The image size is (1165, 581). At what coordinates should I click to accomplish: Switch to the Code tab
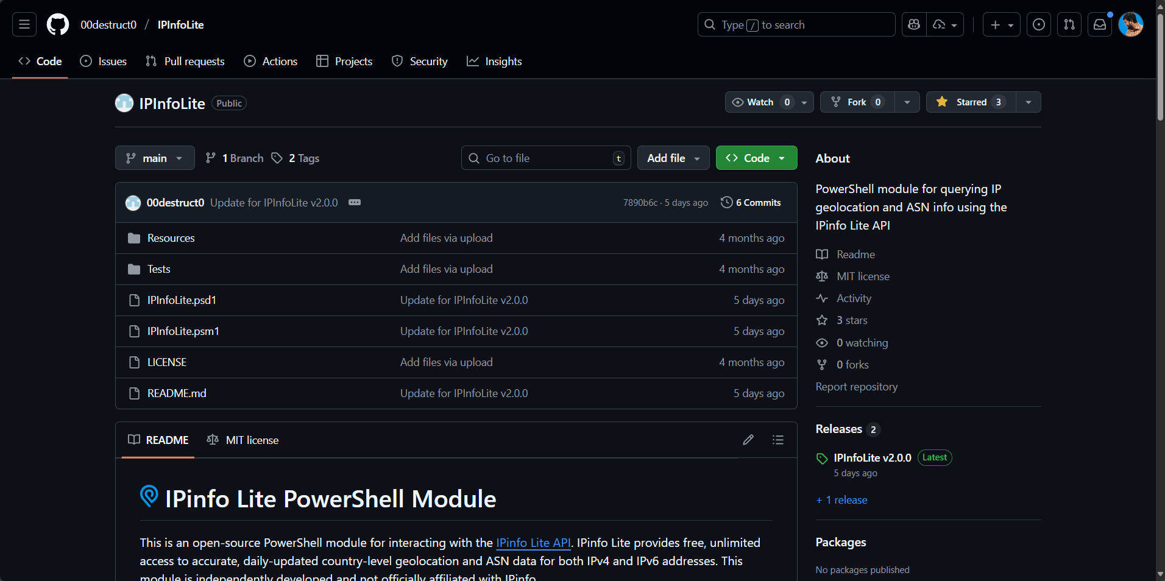(40, 62)
